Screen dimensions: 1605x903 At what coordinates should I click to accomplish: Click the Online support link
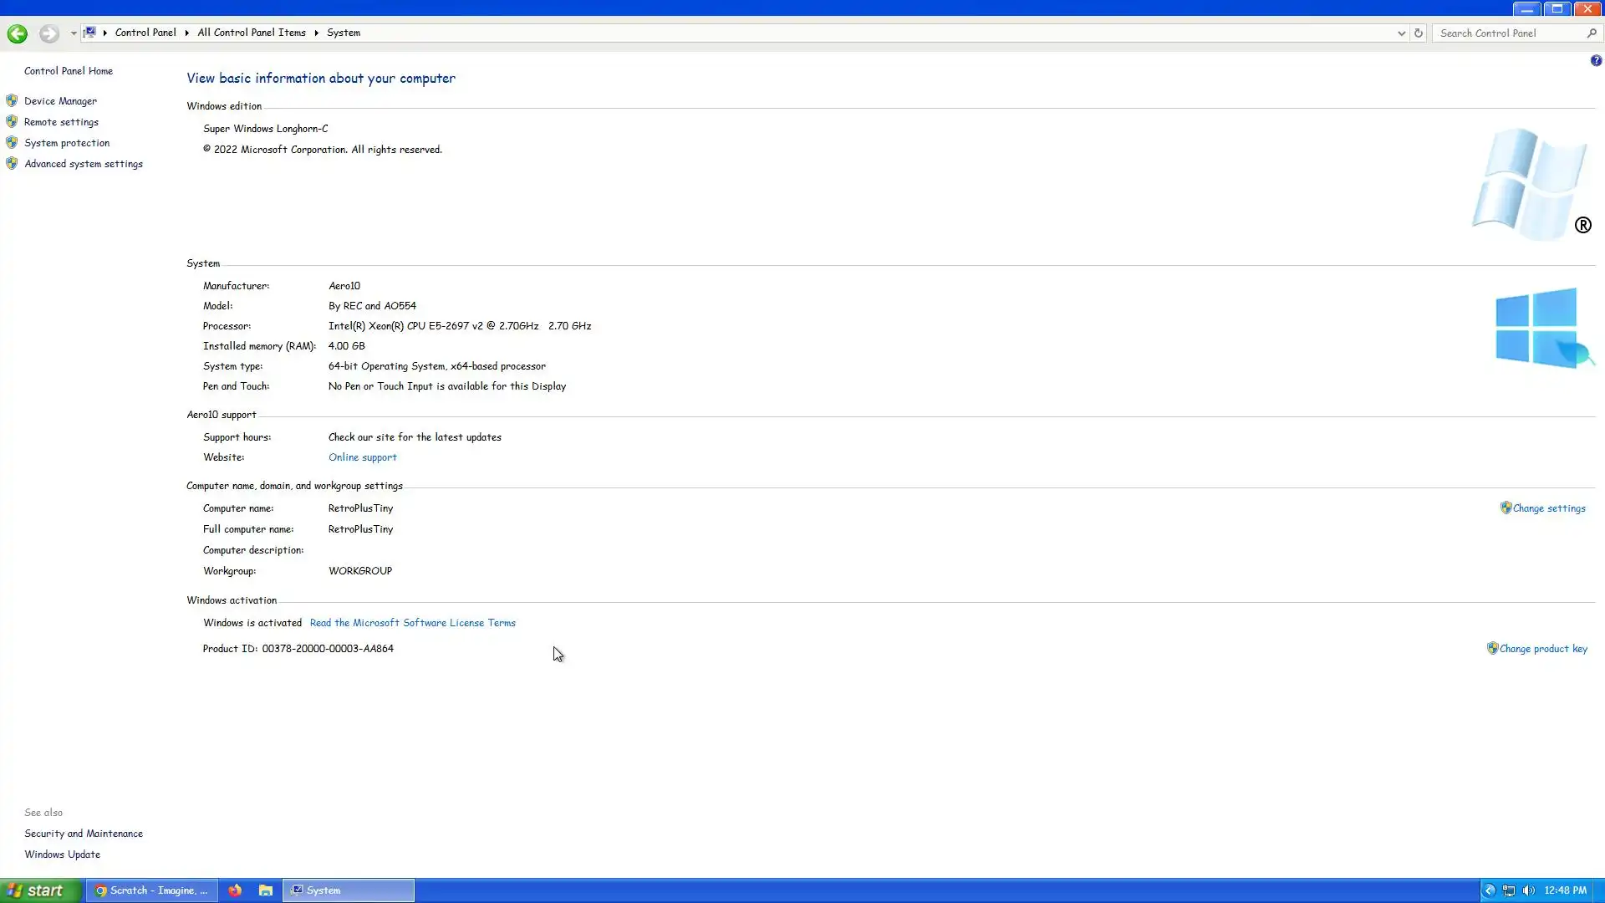(x=362, y=457)
